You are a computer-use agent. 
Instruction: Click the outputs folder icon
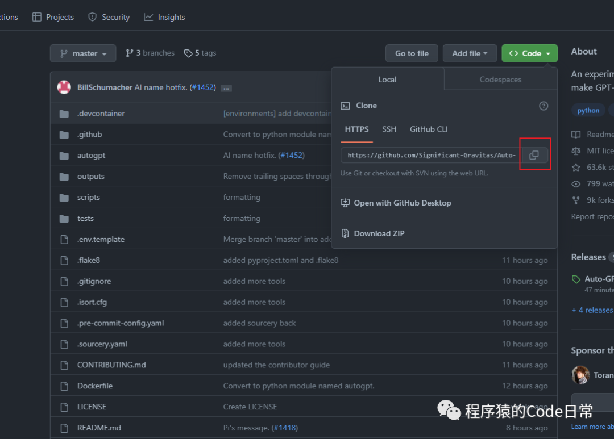pos(64,177)
